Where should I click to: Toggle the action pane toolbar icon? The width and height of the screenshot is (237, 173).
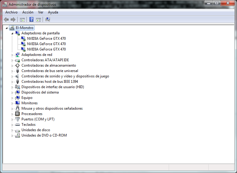[x=38, y=19]
